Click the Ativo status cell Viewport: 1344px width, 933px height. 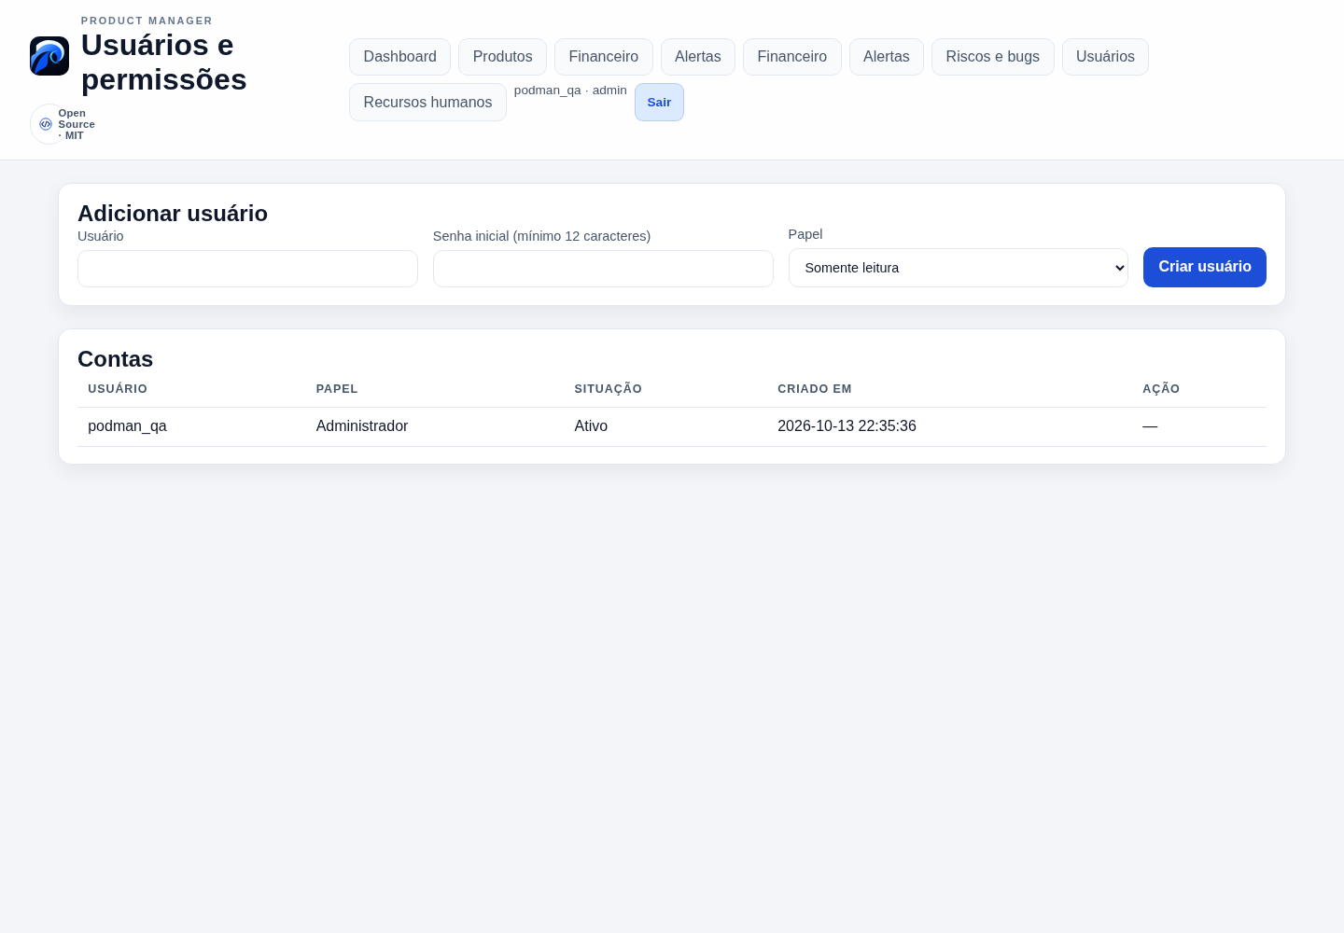(591, 426)
